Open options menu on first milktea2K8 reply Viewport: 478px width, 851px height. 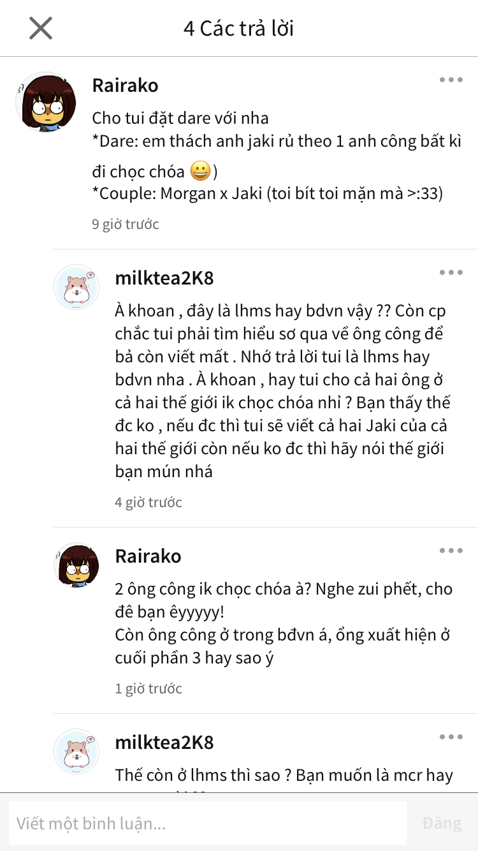pos(451,272)
